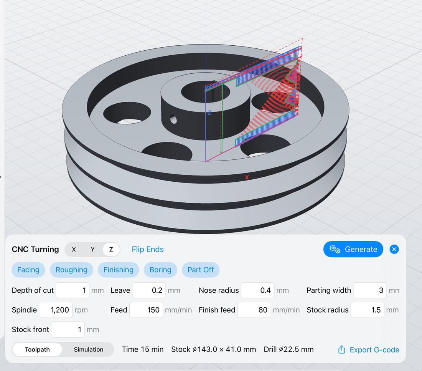Toggle the Roughing operation

click(x=71, y=270)
